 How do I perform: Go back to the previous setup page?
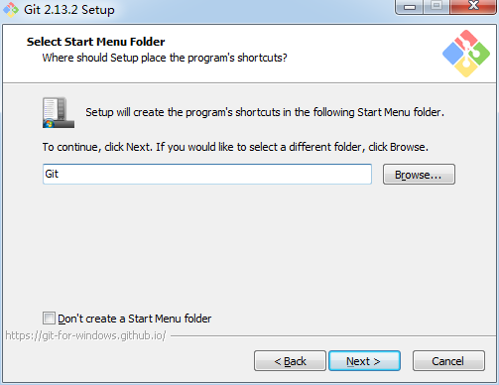click(x=290, y=361)
